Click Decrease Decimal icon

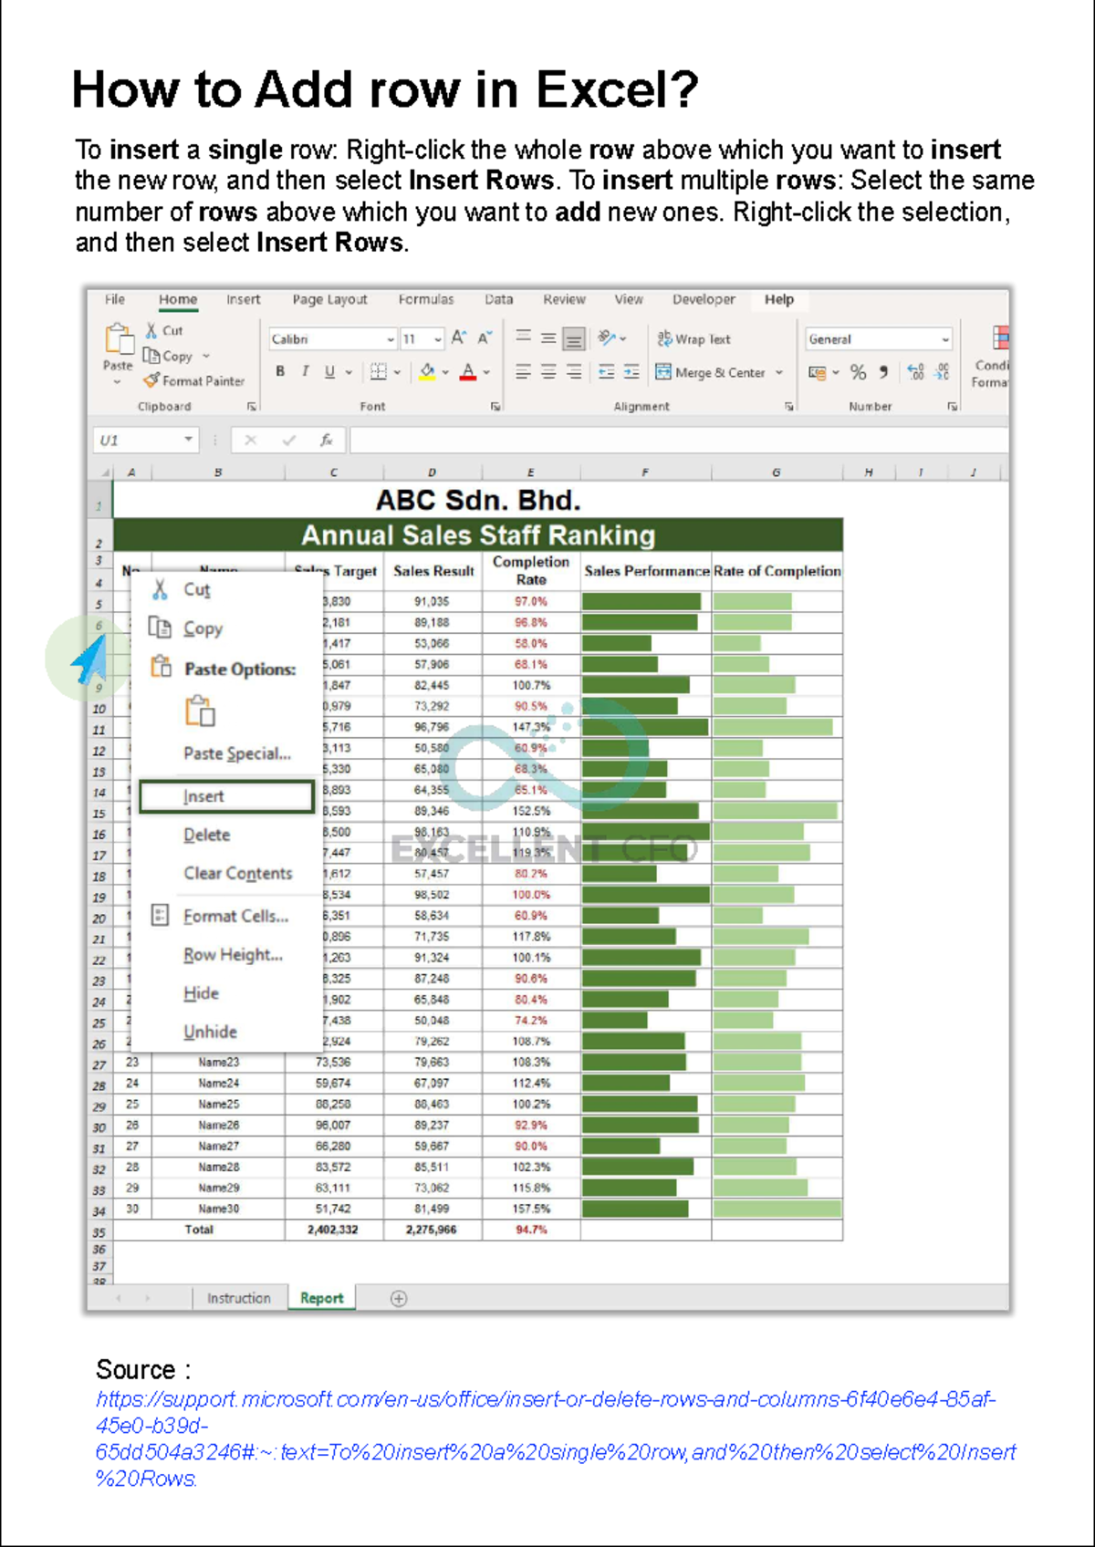pos(943,372)
